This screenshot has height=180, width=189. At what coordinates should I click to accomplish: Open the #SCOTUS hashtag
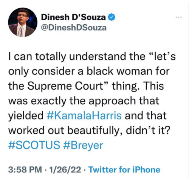pyautogui.click(x=34, y=145)
